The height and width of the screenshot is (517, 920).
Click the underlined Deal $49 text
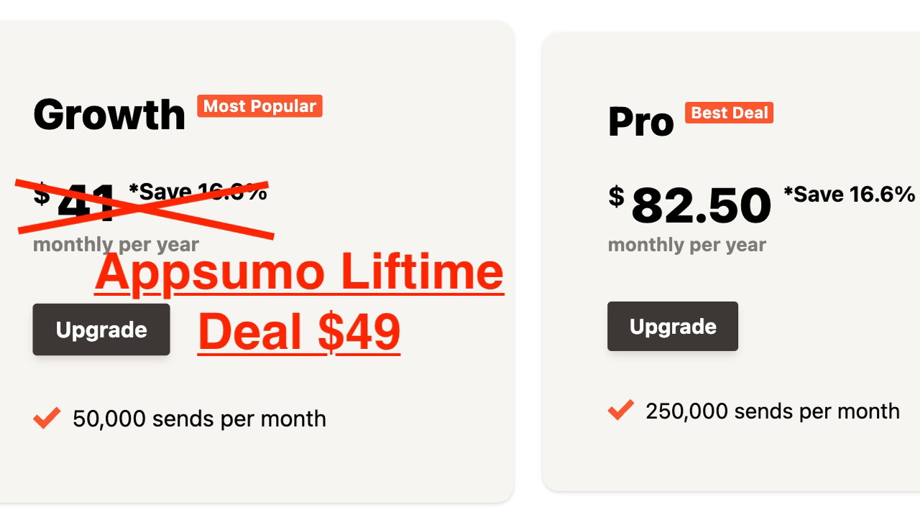[x=299, y=332]
